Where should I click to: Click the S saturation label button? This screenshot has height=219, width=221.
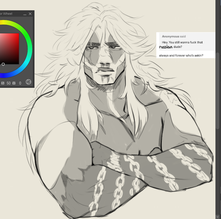pos(3,83)
